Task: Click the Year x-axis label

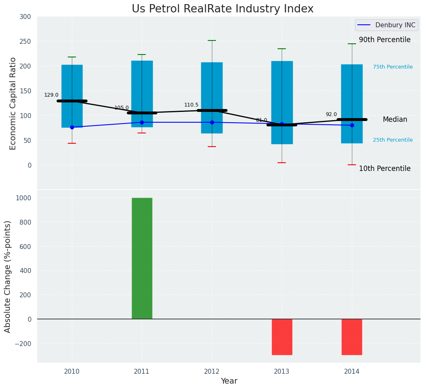Action: click(x=229, y=381)
